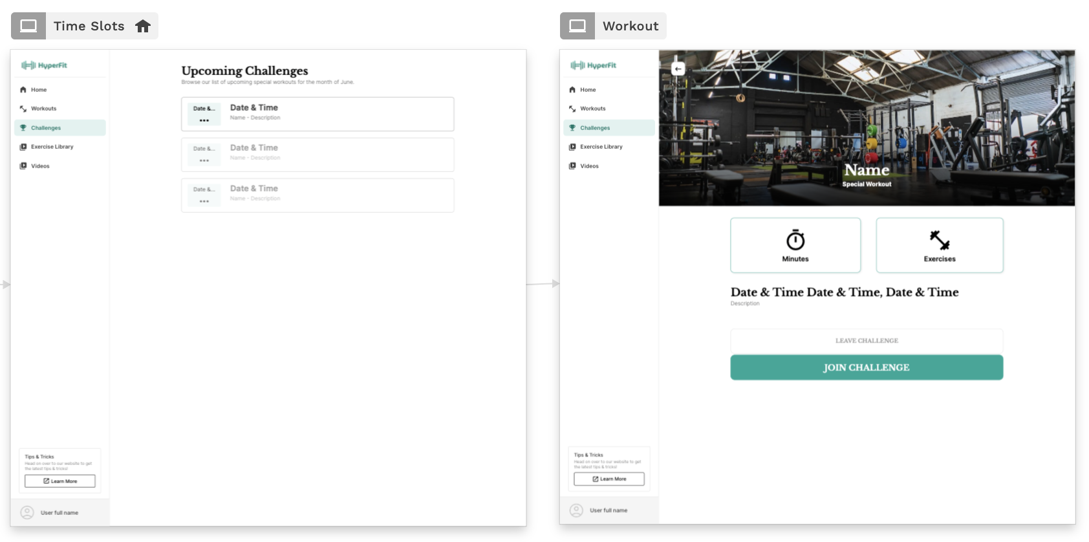
Task: Click the HyperFit logo in Time Slots sidebar
Action: click(x=44, y=65)
